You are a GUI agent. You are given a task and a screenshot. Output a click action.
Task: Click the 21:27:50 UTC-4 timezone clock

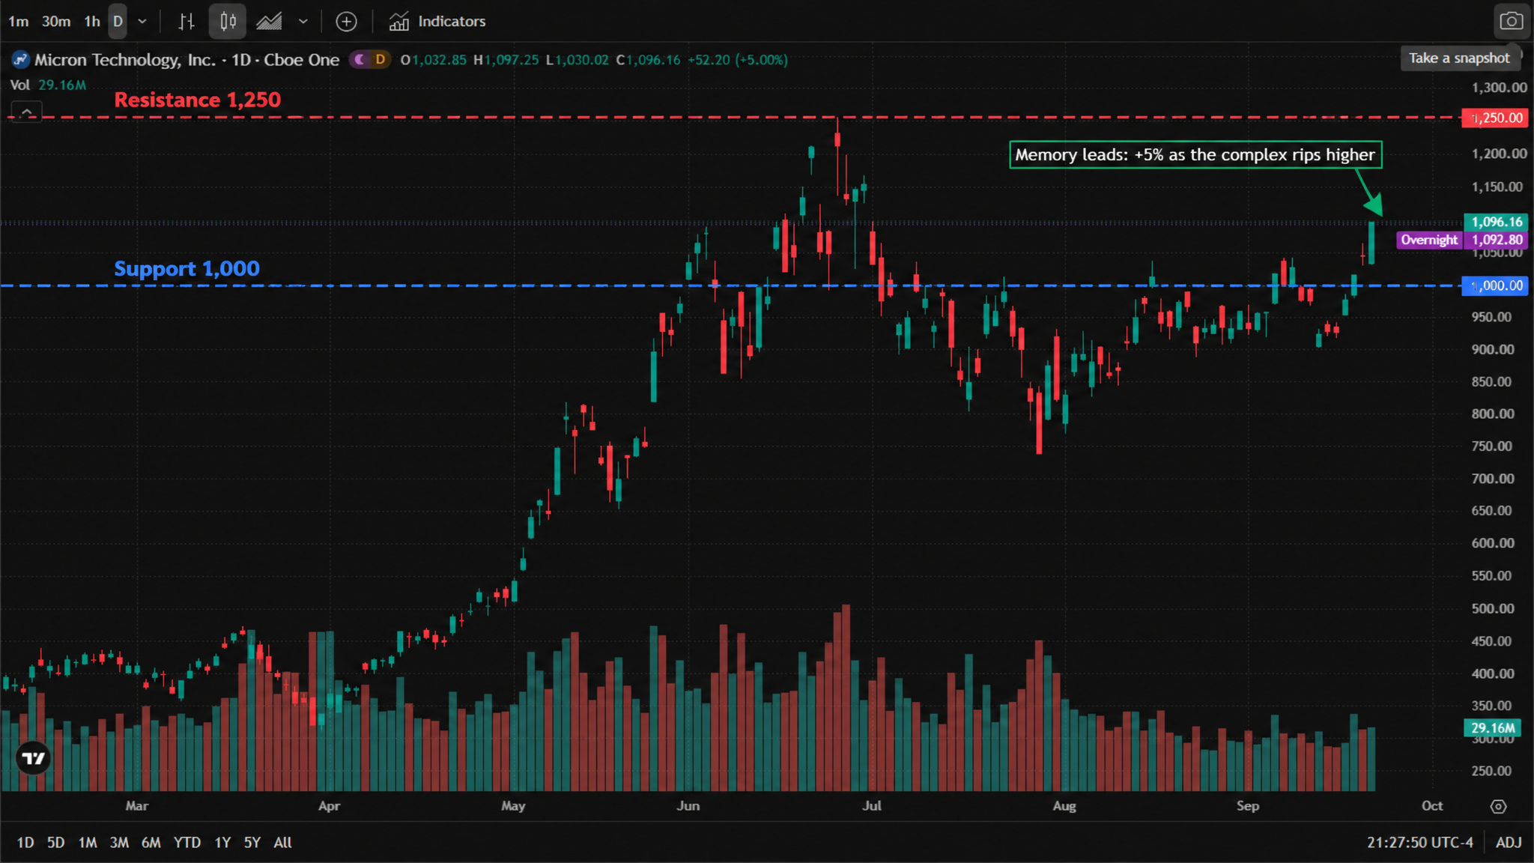(x=1419, y=843)
